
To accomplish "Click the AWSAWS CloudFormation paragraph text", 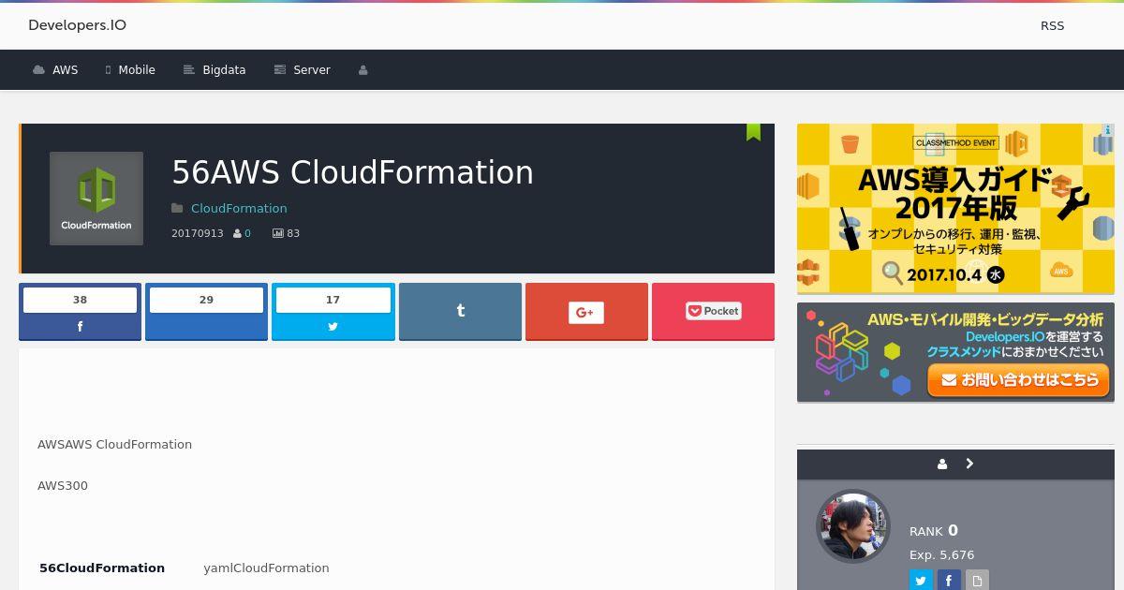I will click(114, 444).
